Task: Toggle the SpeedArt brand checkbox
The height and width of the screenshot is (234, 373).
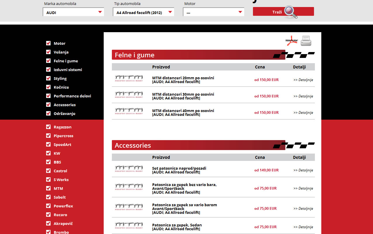Action: 48,144
